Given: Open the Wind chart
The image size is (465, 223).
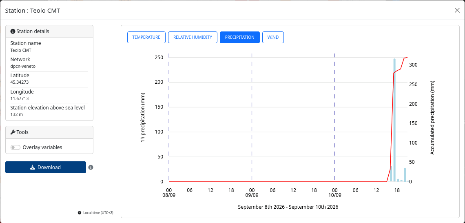Looking at the screenshot, I should 273,38.
